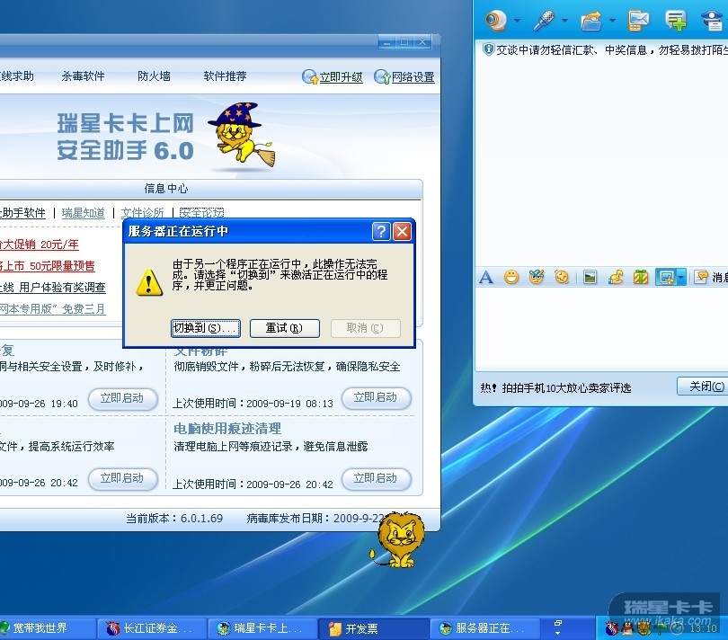
Task: Open message history icon in chat toolbar
Action: tap(701, 277)
